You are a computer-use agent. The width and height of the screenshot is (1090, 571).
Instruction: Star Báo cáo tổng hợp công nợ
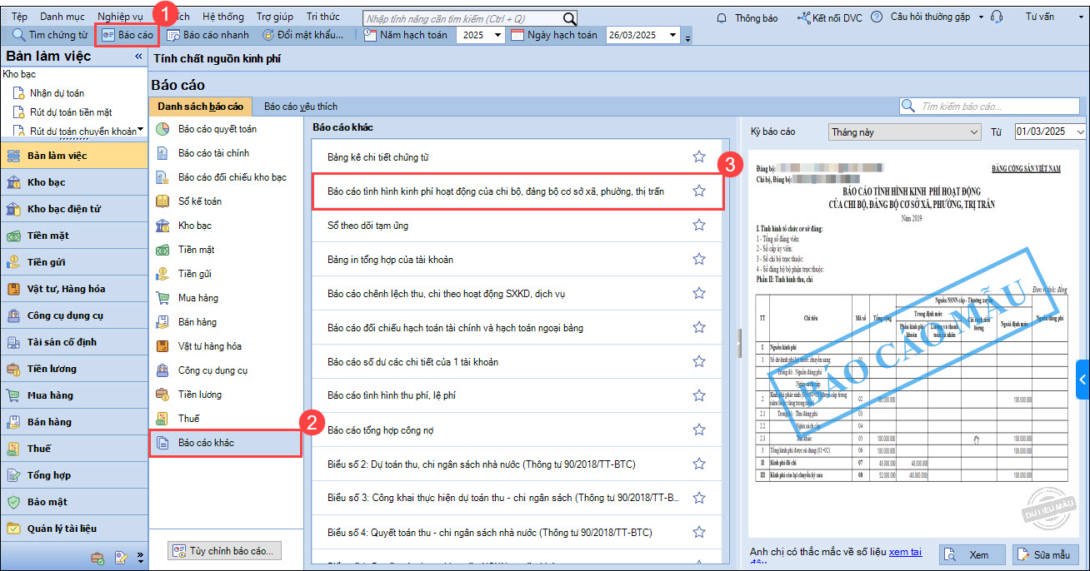pos(699,429)
